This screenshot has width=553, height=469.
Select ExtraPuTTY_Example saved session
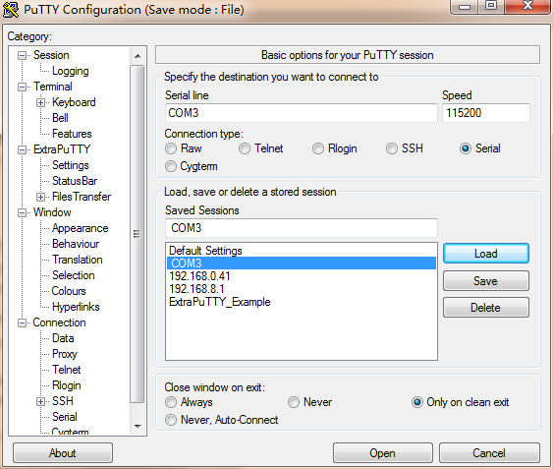(302, 302)
